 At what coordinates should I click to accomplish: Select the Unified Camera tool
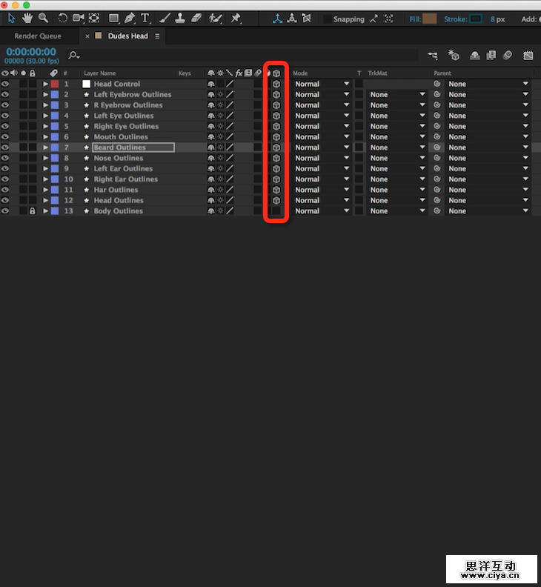pyautogui.click(x=78, y=18)
